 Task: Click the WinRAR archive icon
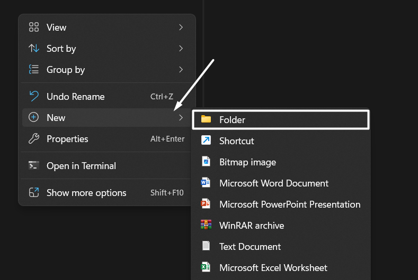tap(206, 225)
